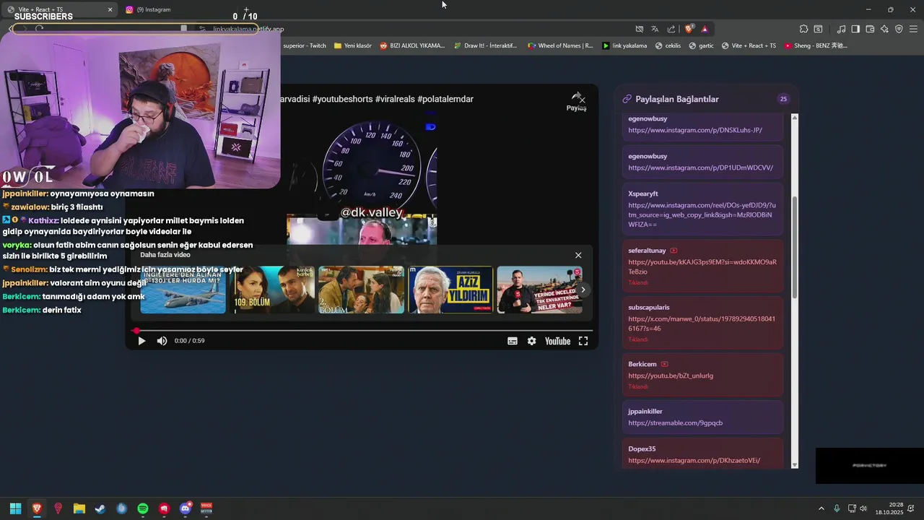Open Spotify from the taskbar
This screenshot has width=924, height=520.
pos(143,508)
